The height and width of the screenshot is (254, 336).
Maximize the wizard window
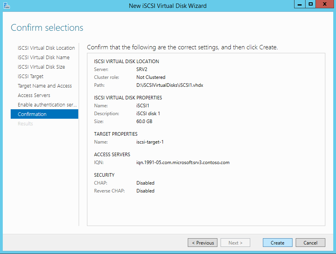click(x=311, y=4)
